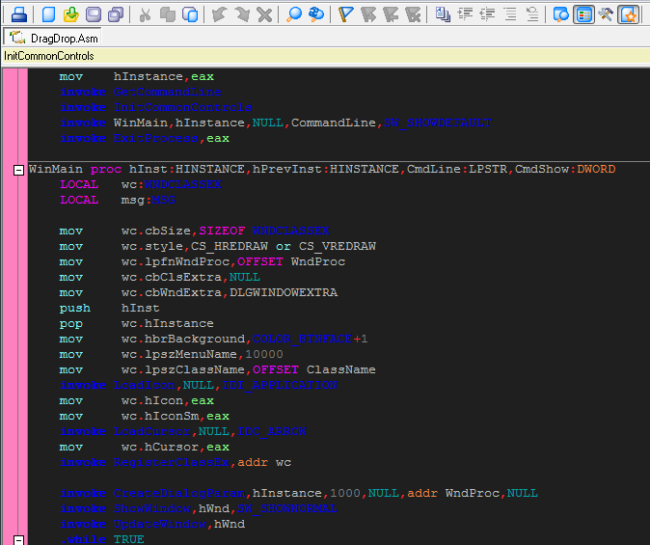This screenshot has width=650, height=545.
Task: Click the InitCommonControls procedure bar
Action: tap(325, 56)
